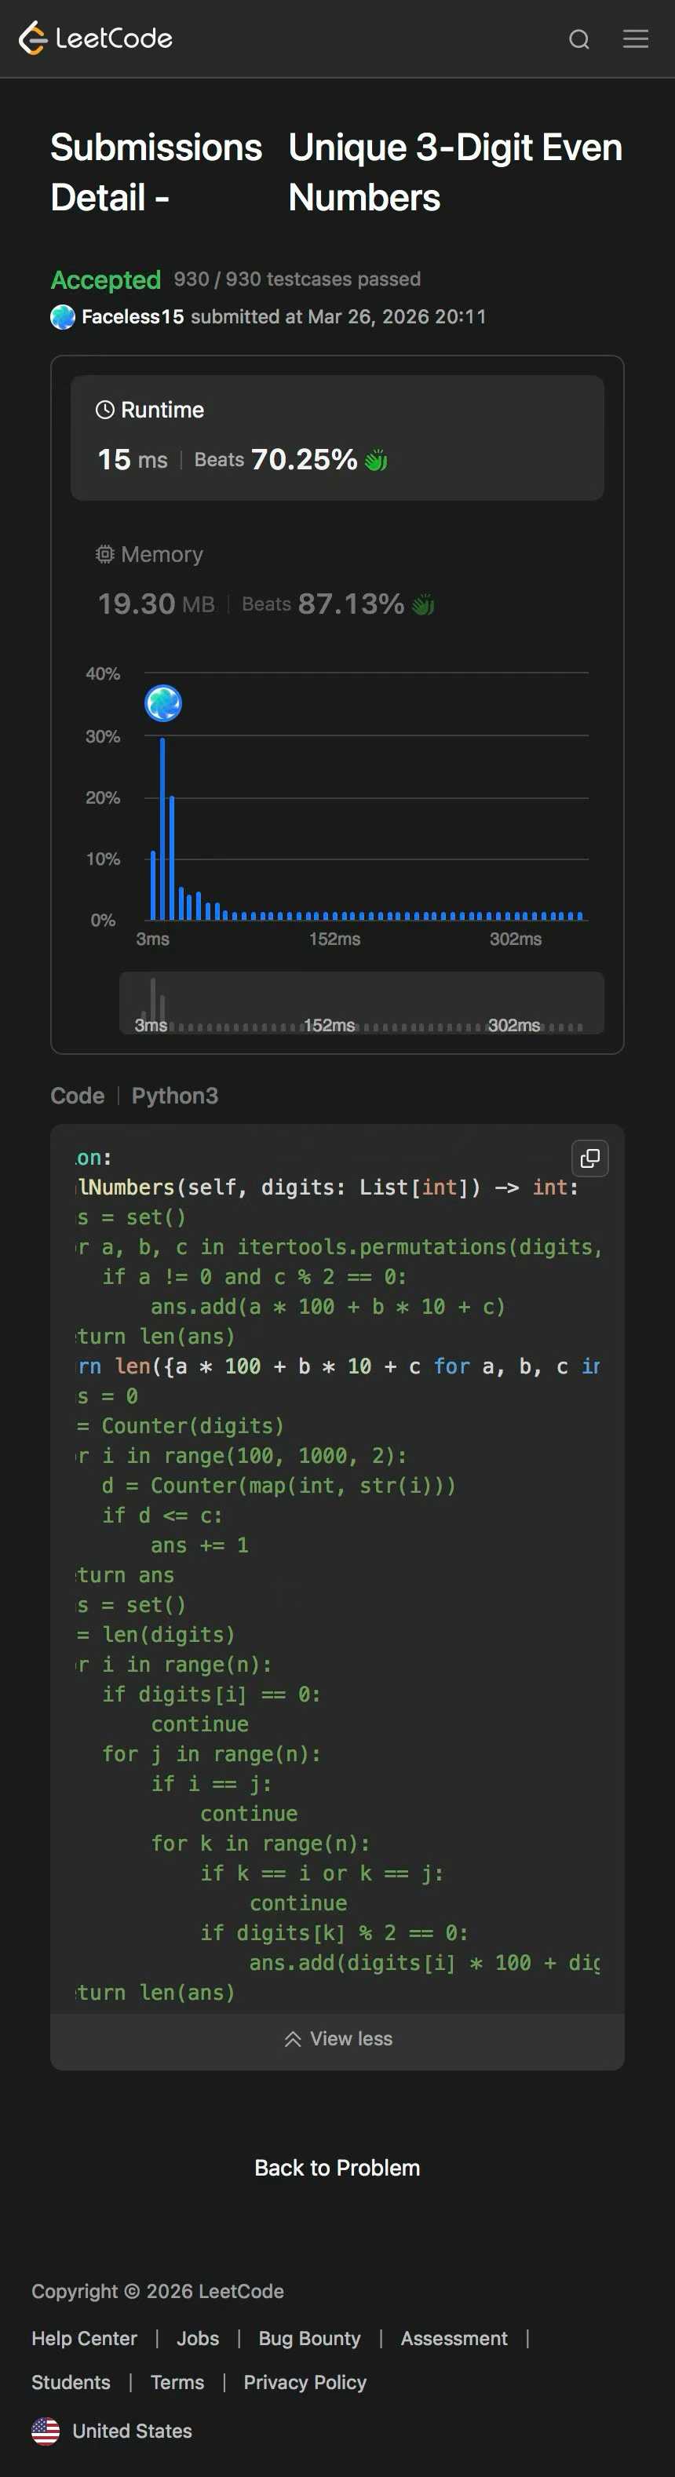The width and height of the screenshot is (675, 2477).
Task: Open the LeetCode logo home link
Action: [95, 38]
